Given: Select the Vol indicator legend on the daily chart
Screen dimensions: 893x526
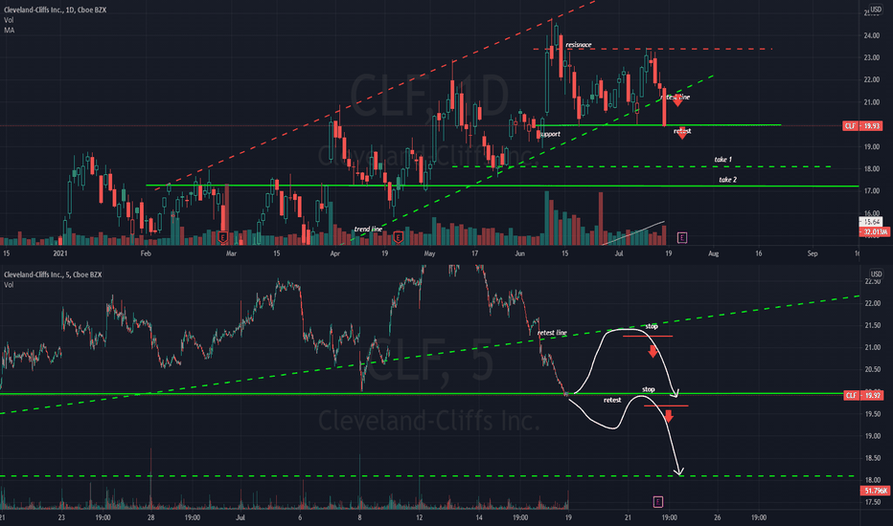Looking at the screenshot, I should point(9,20).
